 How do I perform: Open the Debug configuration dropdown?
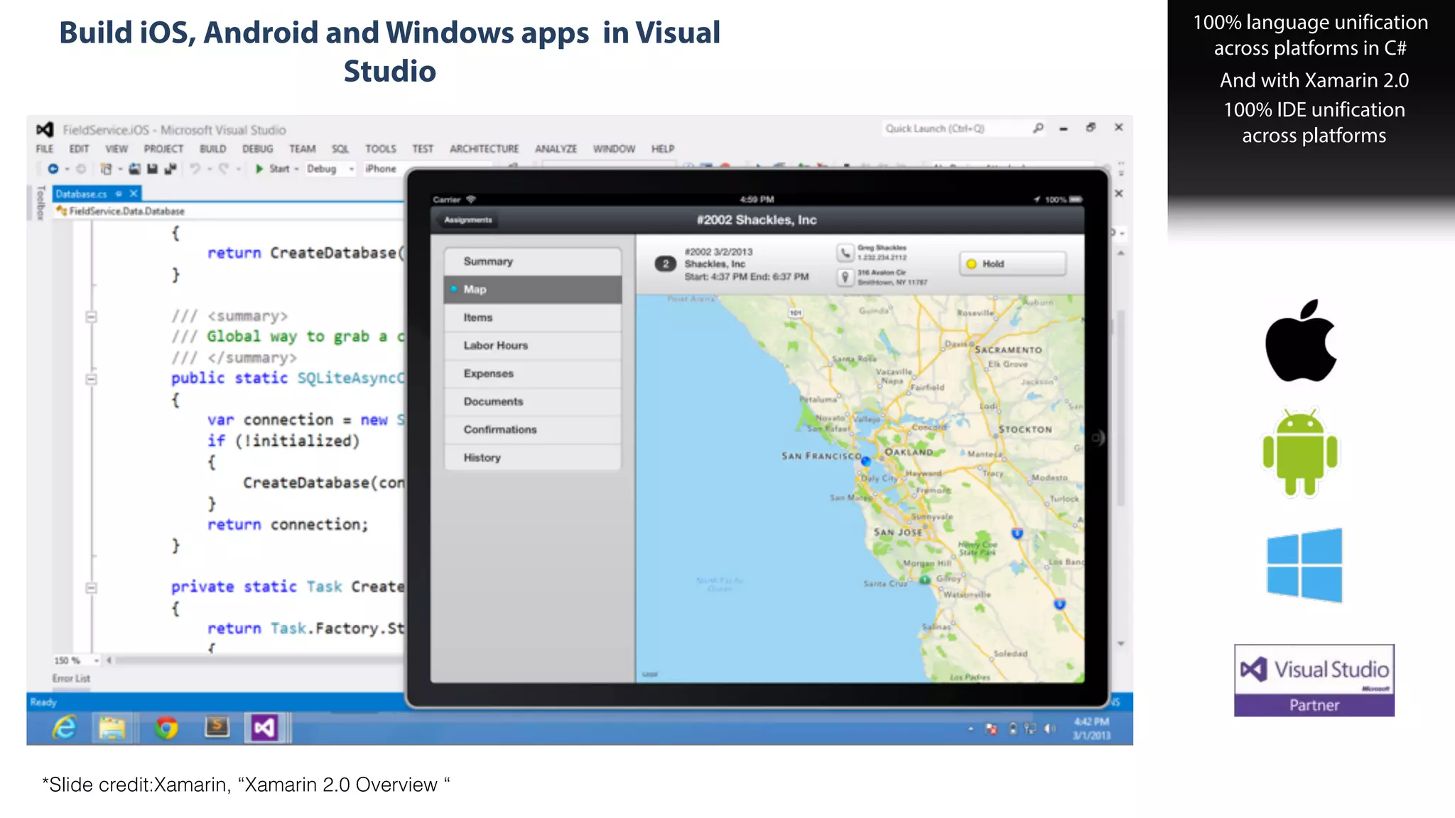(351, 169)
